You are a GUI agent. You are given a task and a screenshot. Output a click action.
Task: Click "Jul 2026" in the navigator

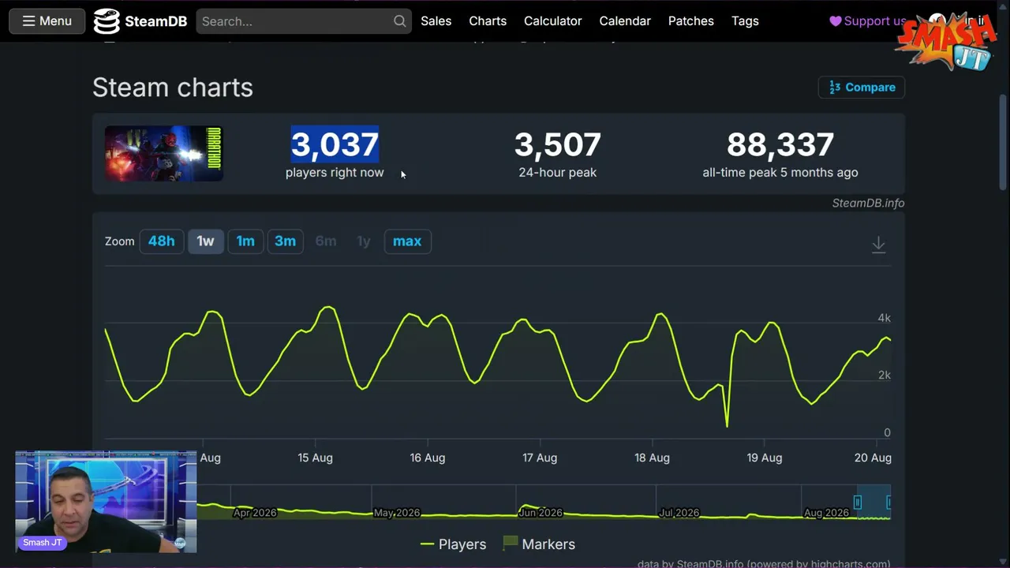click(679, 513)
